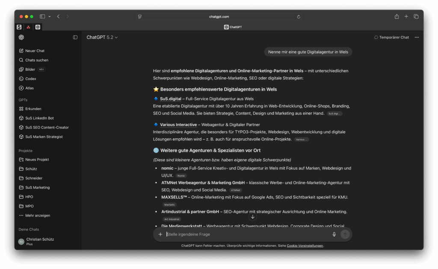438x269 pixels.
Task: Open the SuS Marketing project
Action: [37, 187]
